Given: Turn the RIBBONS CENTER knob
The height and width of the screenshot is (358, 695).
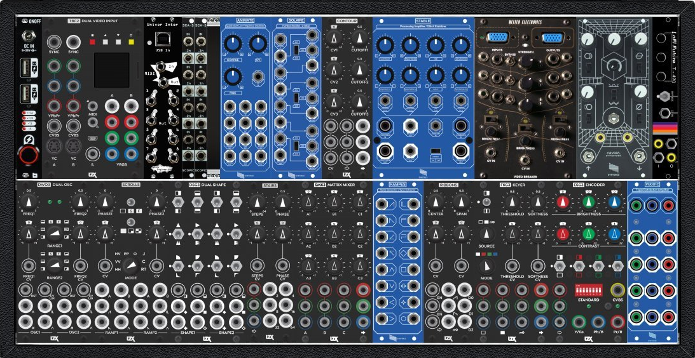Looking at the screenshot, I should [436, 202].
